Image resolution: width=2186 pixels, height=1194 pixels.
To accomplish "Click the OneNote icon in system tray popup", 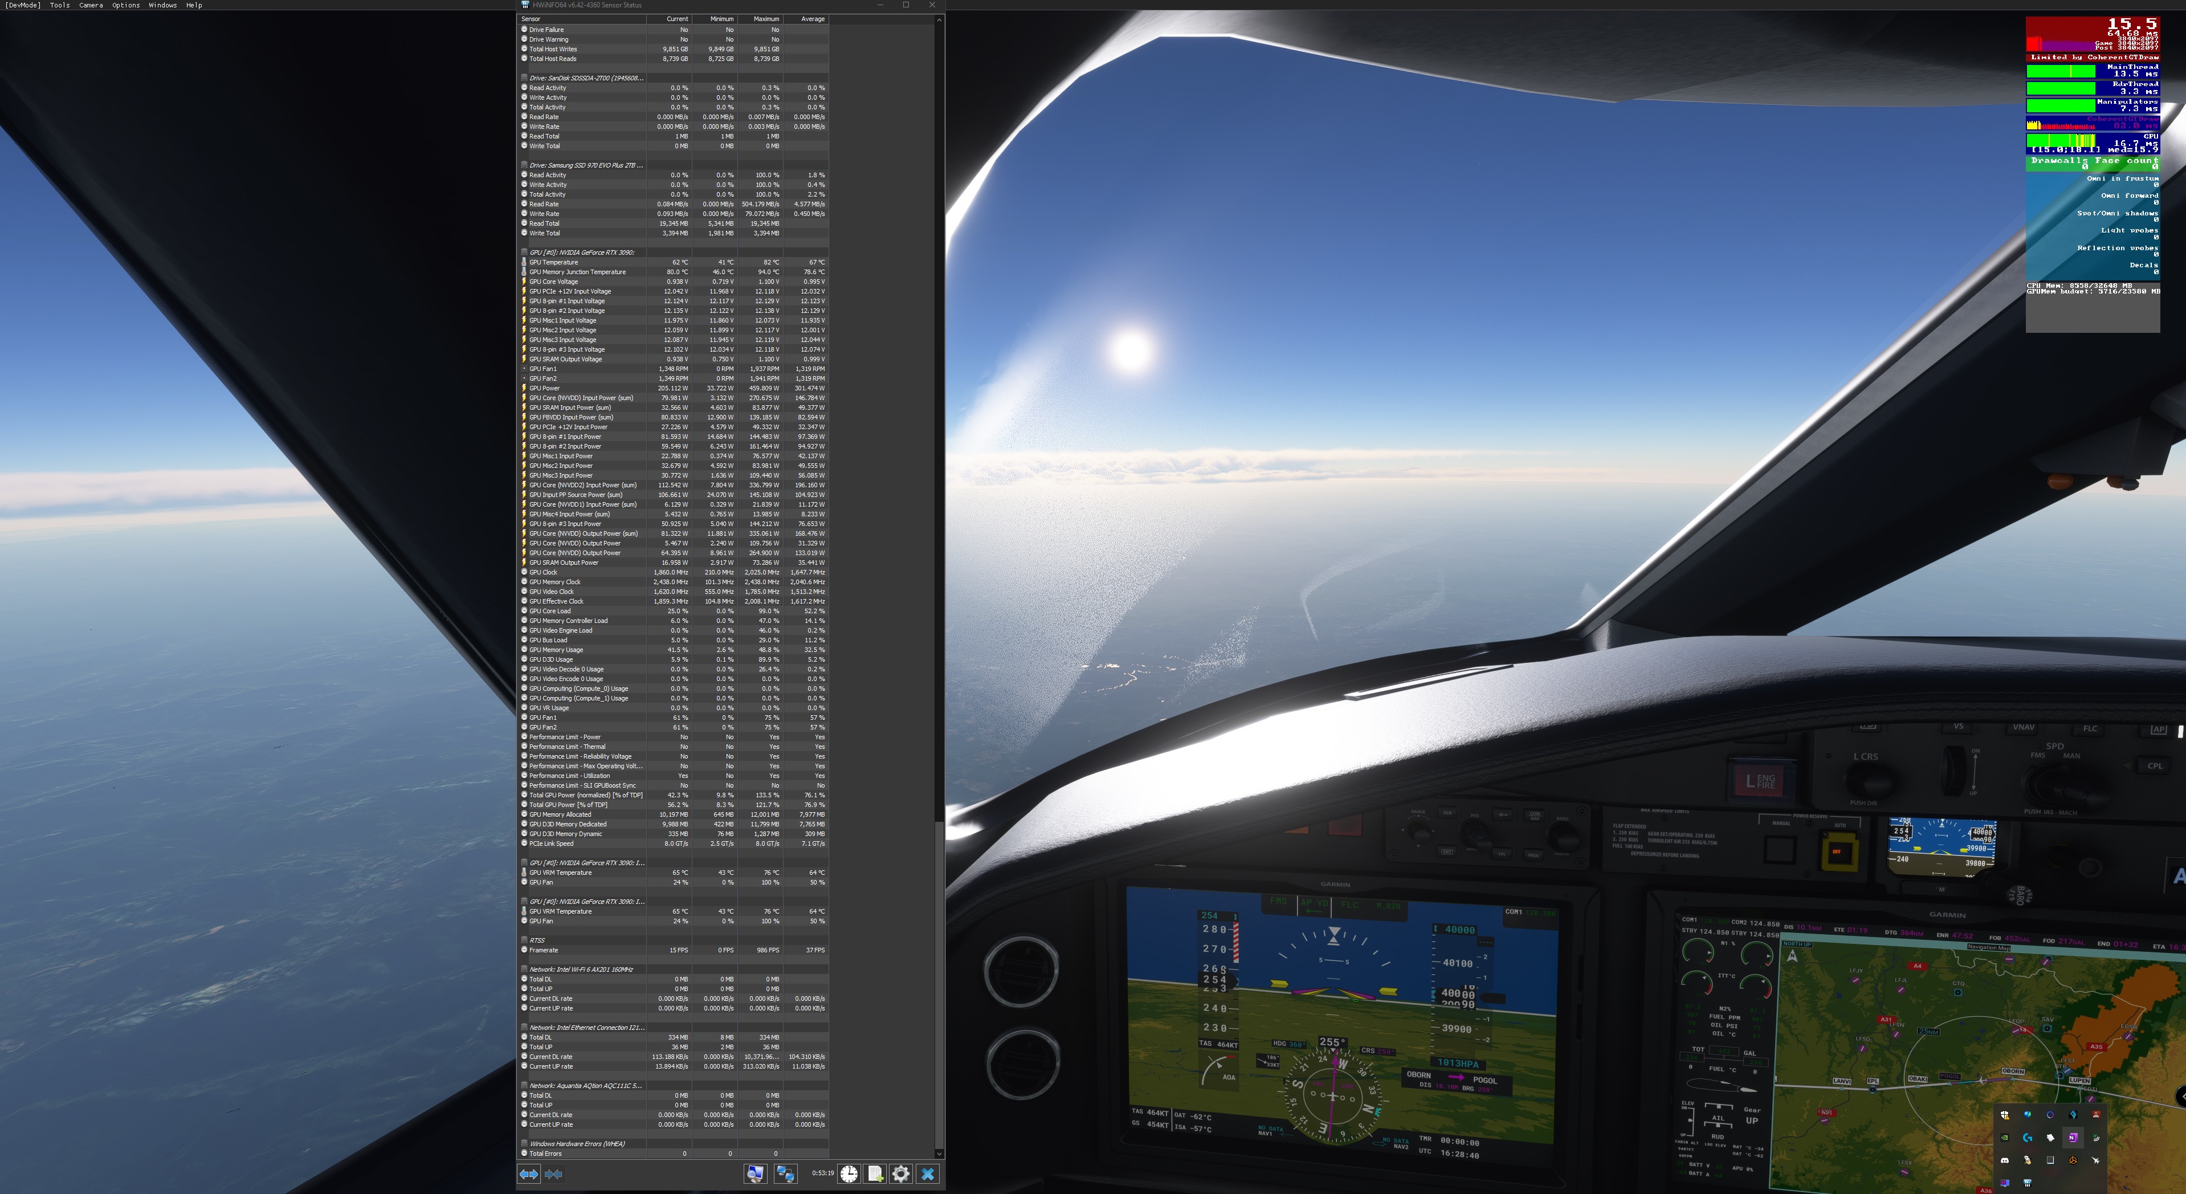I will (2073, 1138).
